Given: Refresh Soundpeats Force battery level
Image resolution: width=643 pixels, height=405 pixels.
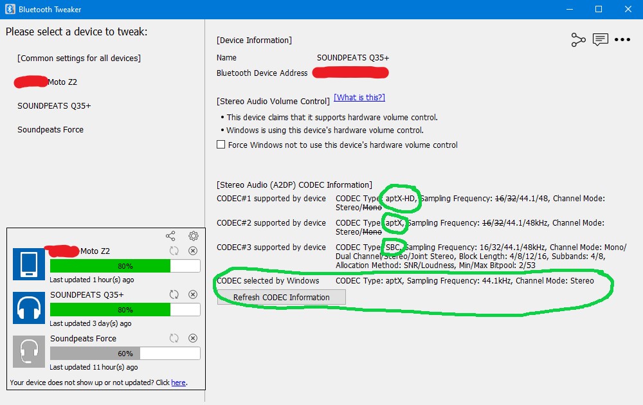Looking at the screenshot, I should 174,338.
